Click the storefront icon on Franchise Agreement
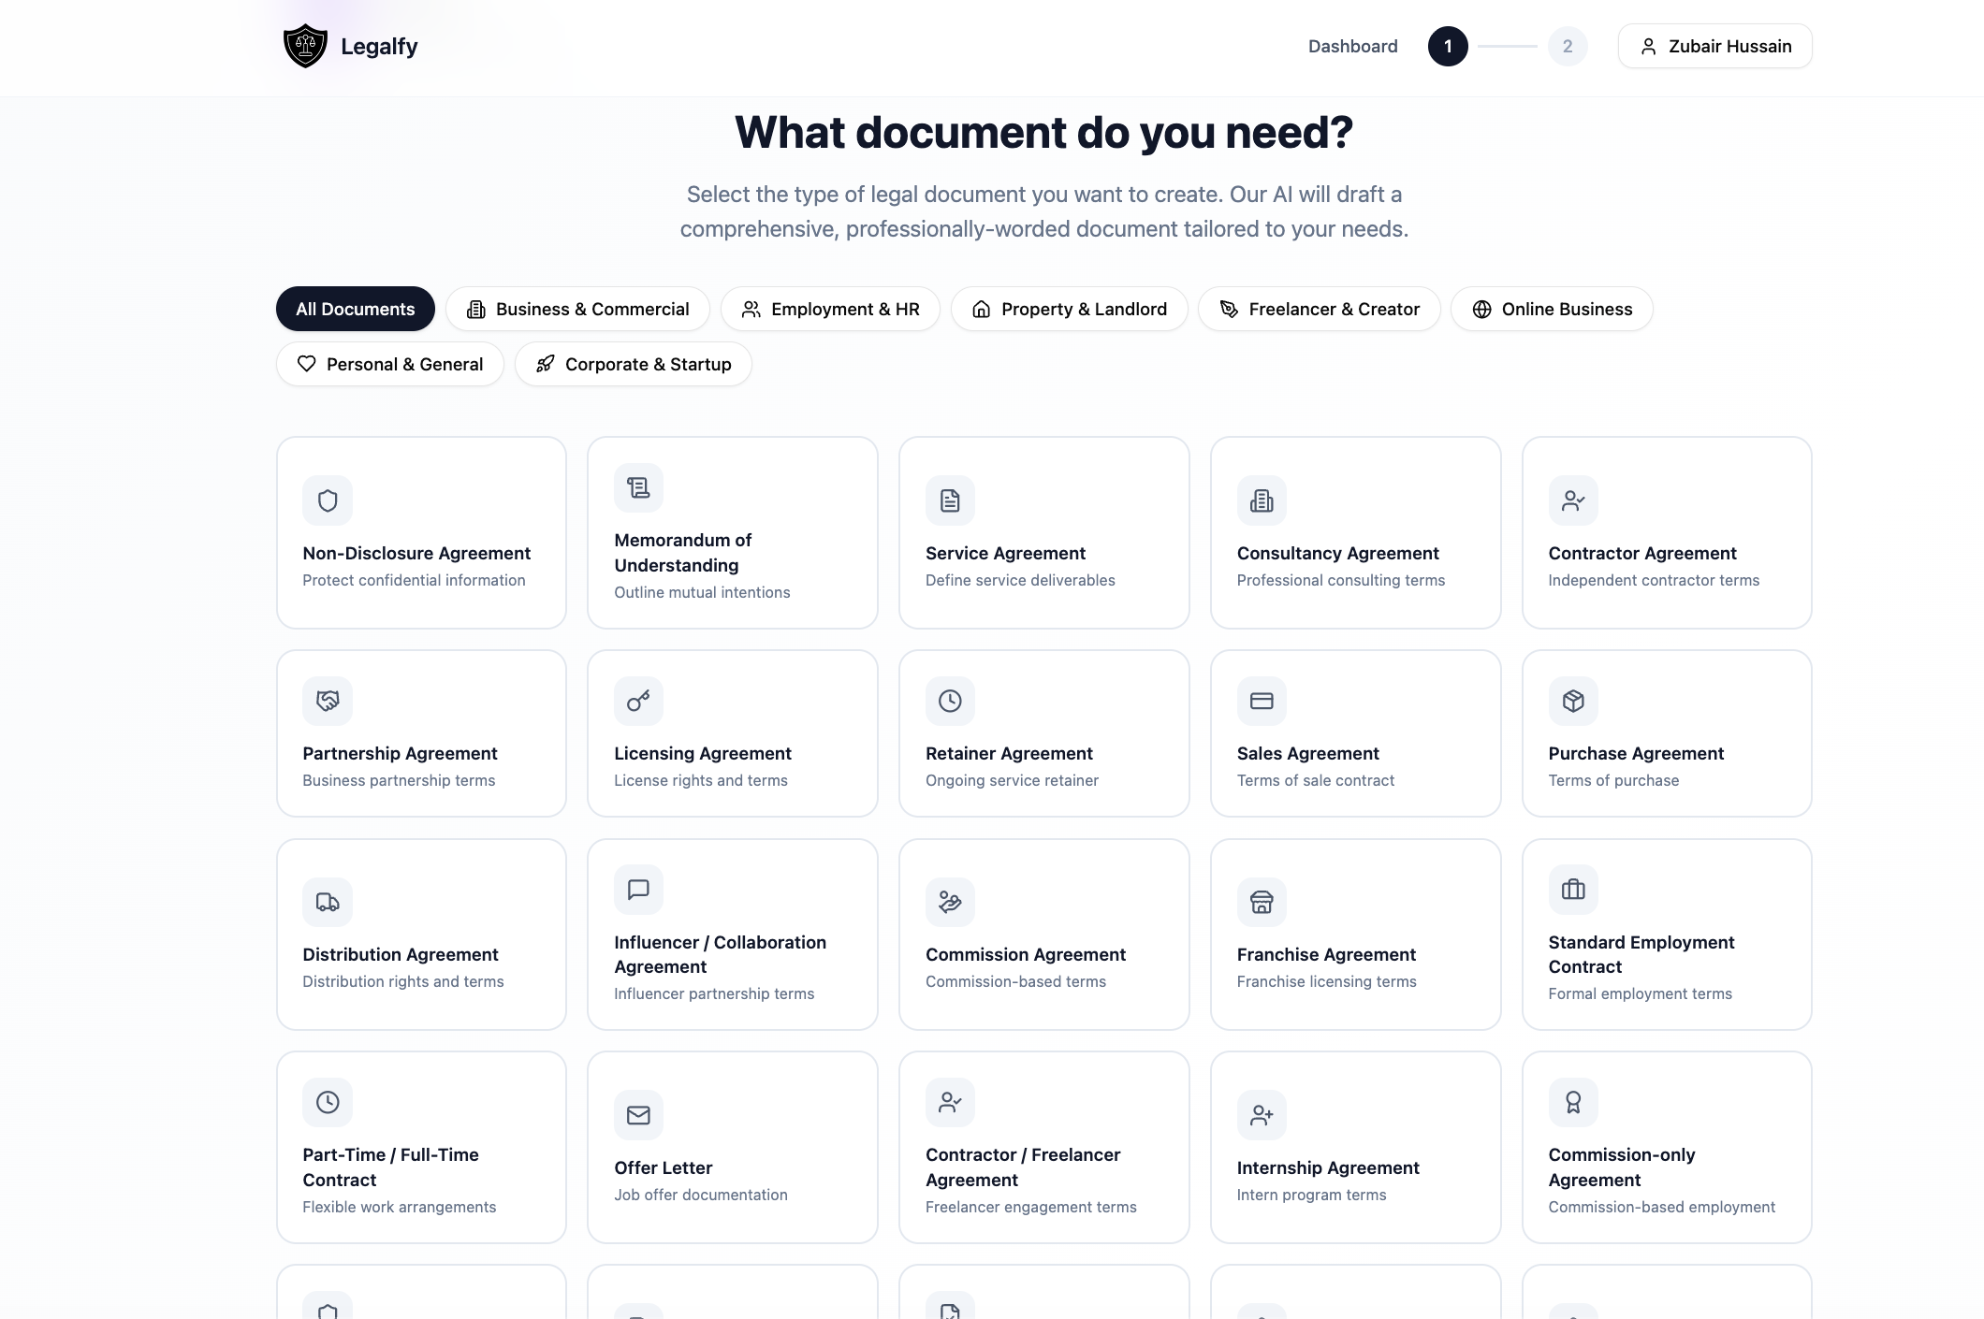Image resolution: width=1984 pixels, height=1319 pixels. pyautogui.click(x=1261, y=902)
